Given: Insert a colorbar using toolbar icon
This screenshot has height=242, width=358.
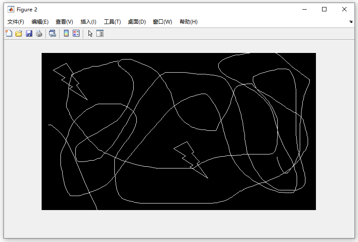Looking at the screenshot, I should coord(66,34).
